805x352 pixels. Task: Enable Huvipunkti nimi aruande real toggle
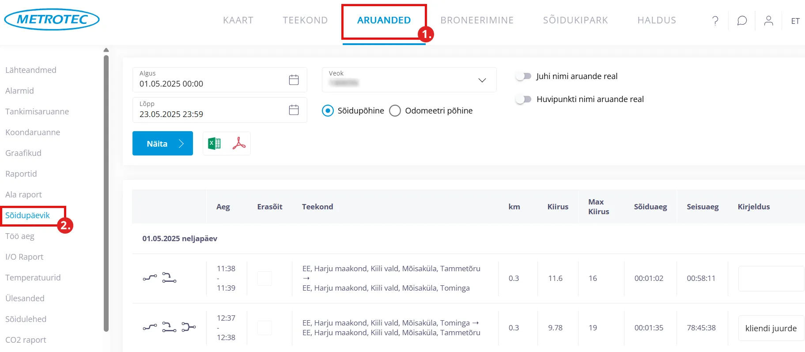523,99
